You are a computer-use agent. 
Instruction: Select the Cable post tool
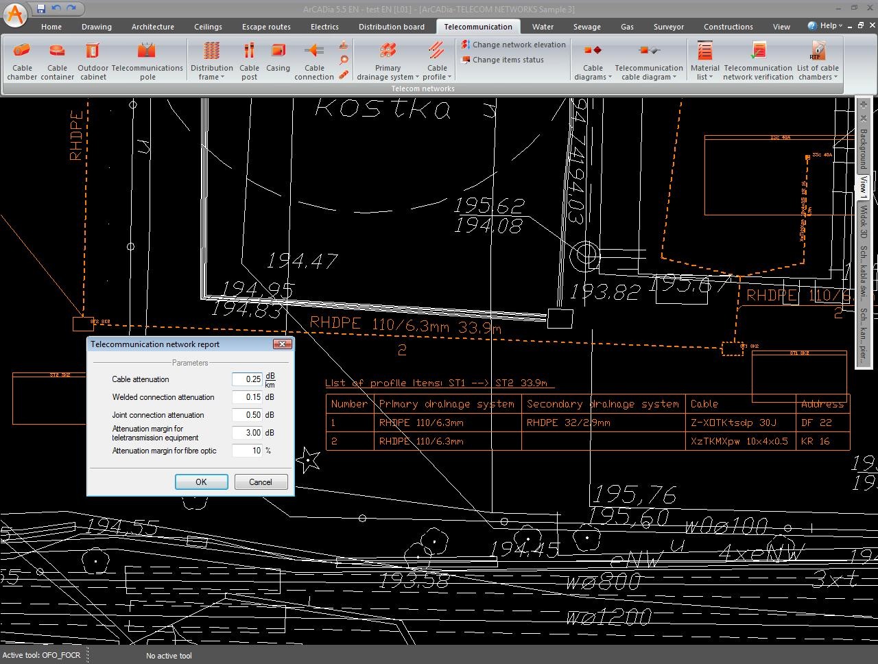249,51
